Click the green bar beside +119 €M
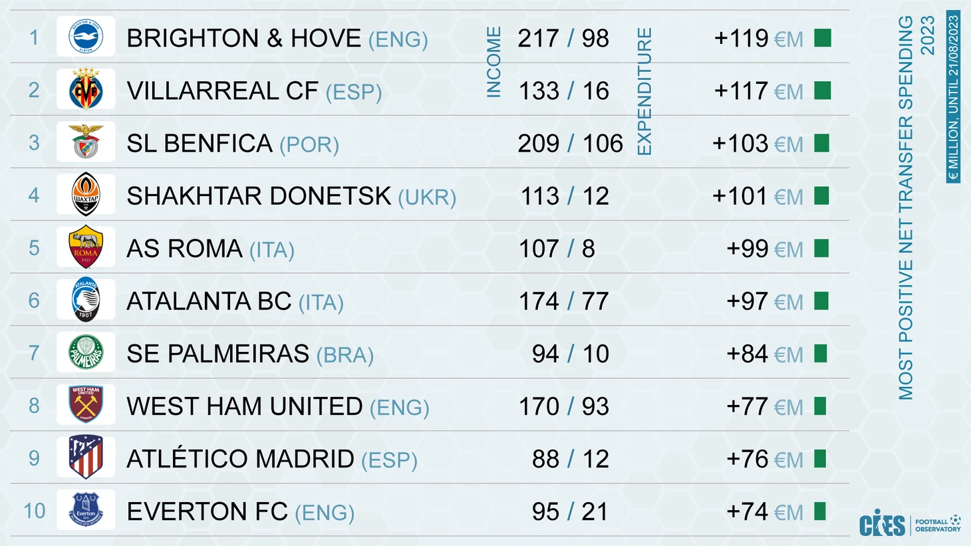This screenshot has height=546, width=971. pos(823,38)
